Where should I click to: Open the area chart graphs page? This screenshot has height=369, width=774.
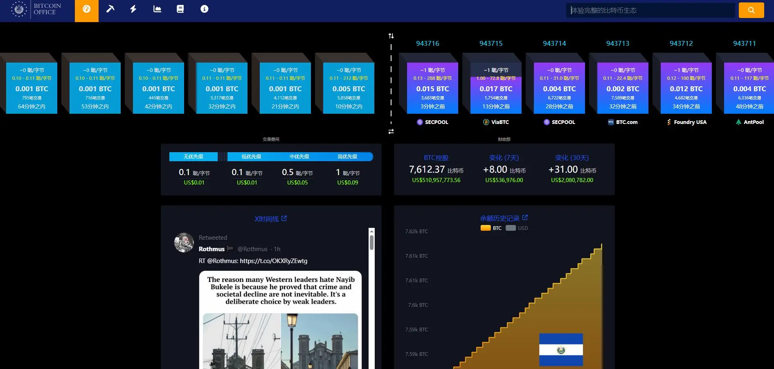point(157,9)
